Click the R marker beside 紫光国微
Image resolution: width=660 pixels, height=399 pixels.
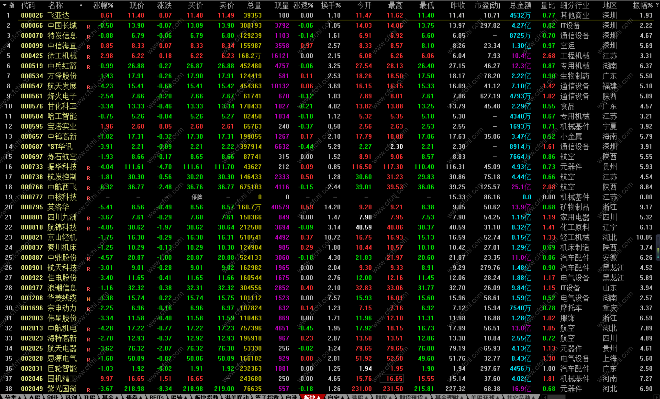[88, 390]
